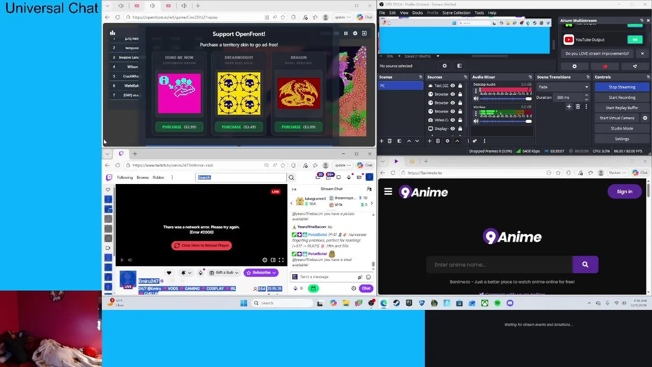Click Start Recording in OBS
The image size is (652, 367).
tap(621, 97)
